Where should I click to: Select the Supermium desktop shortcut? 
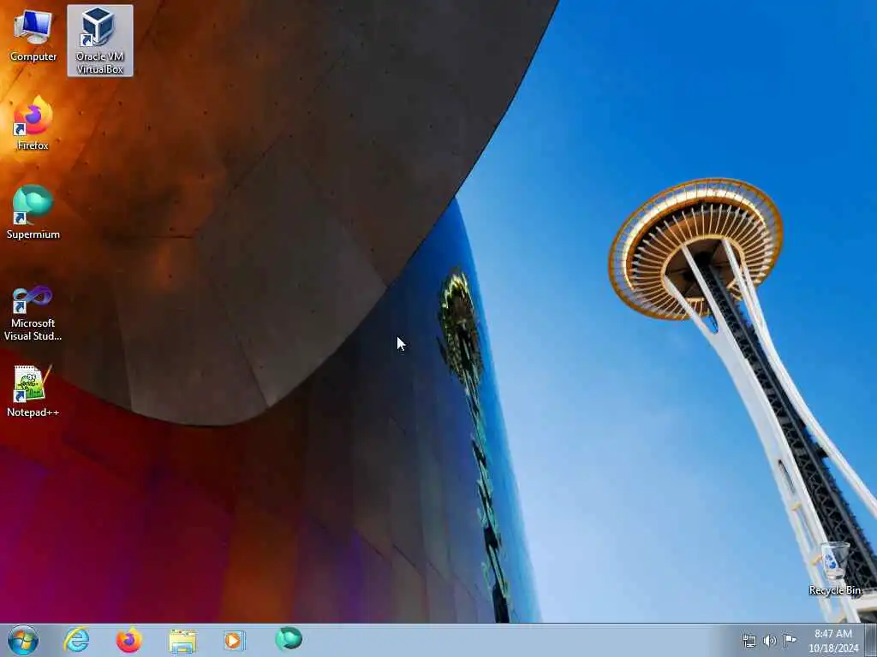pyautogui.click(x=33, y=212)
